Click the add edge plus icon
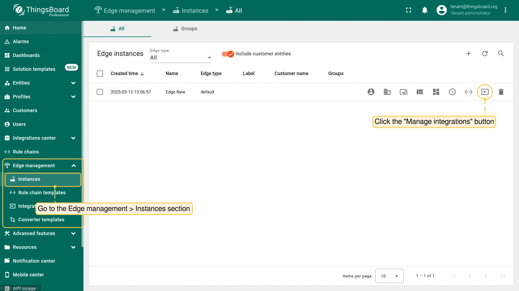Image resolution: width=519 pixels, height=291 pixels. 468,53
